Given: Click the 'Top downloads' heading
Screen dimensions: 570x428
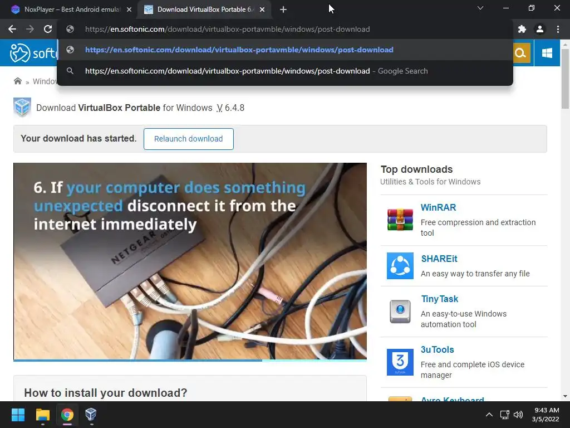Looking at the screenshot, I should (416, 169).
